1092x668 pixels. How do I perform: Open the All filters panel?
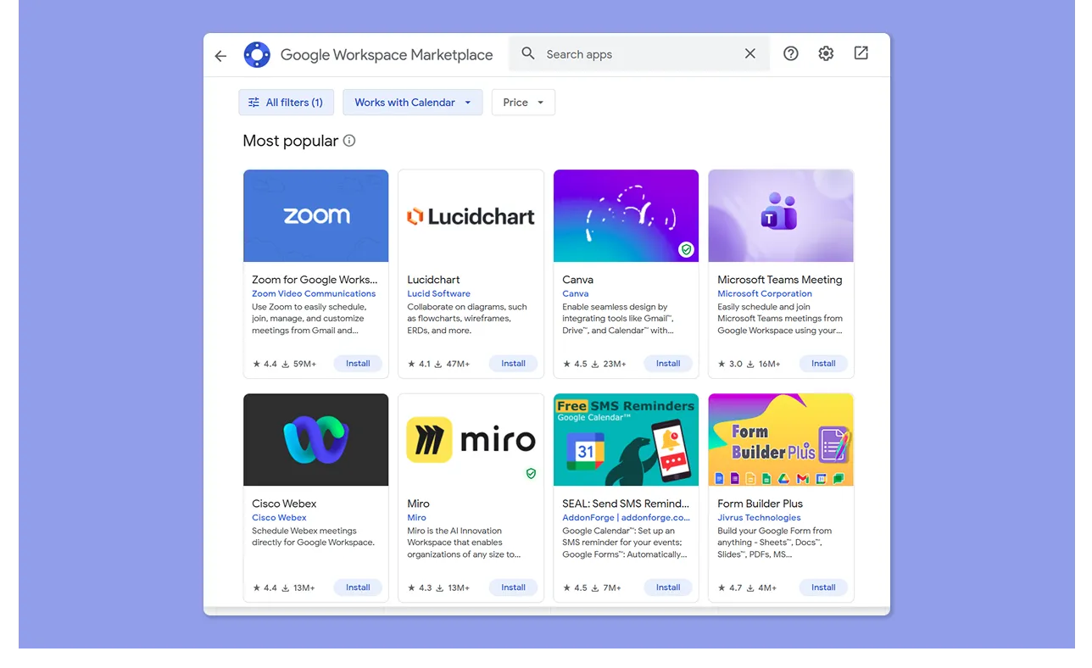click(x=286, y=102)
